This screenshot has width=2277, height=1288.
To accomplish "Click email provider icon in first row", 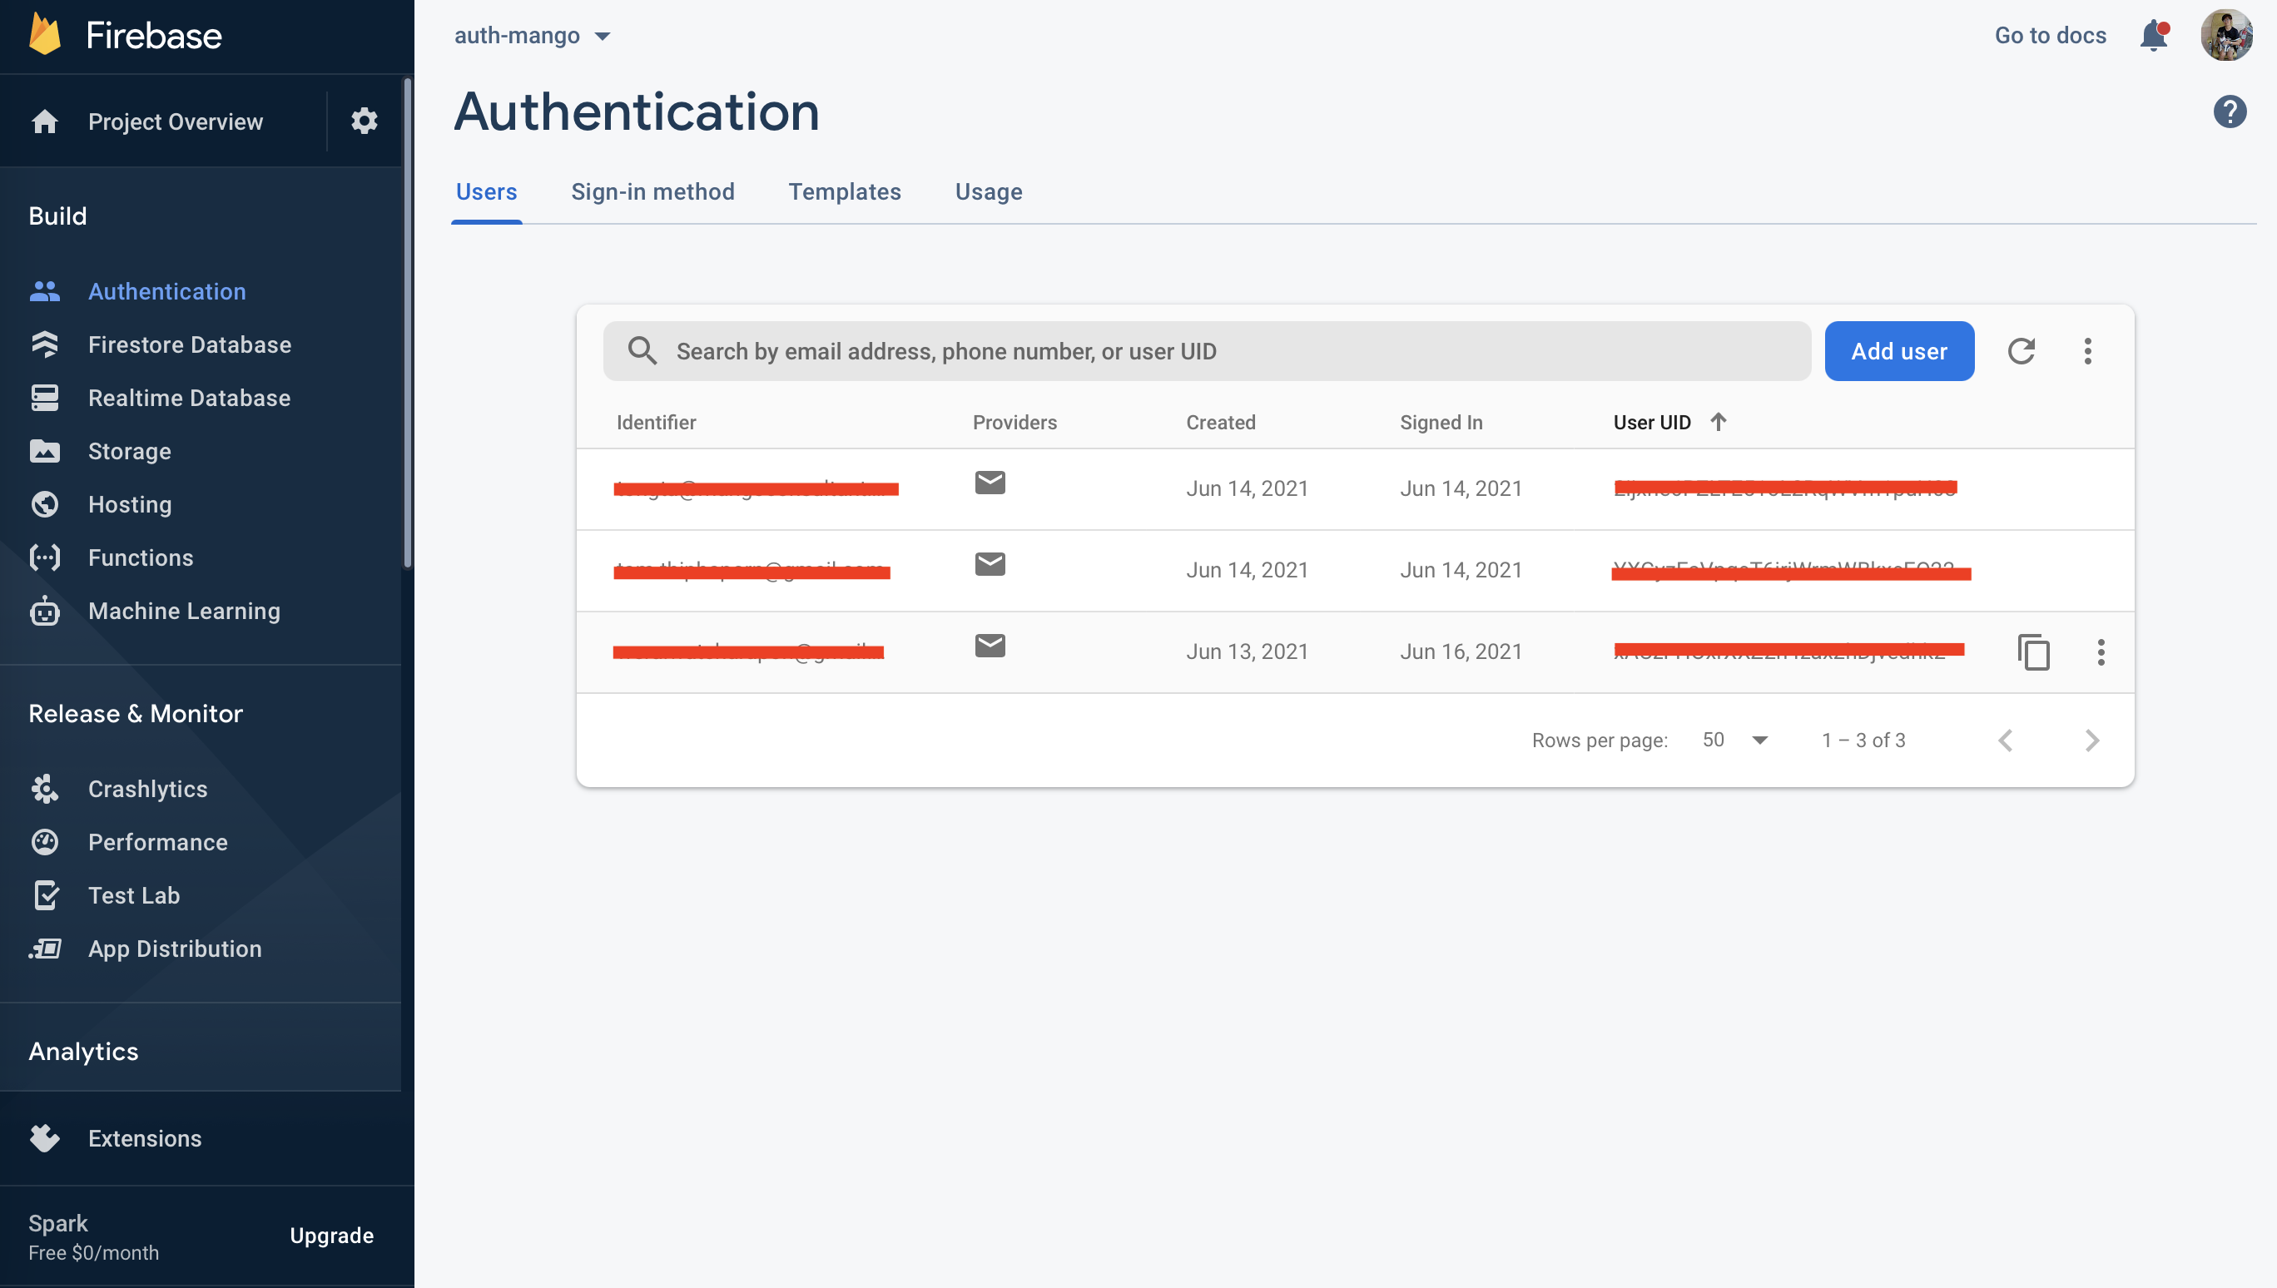I will (x=990, y=482).
